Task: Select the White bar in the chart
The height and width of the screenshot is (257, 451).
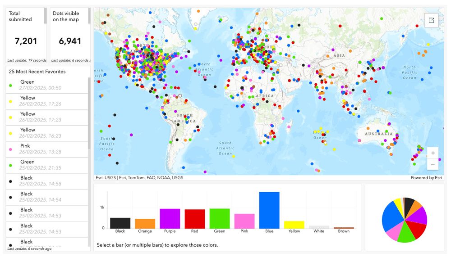Action: point(319,227)
